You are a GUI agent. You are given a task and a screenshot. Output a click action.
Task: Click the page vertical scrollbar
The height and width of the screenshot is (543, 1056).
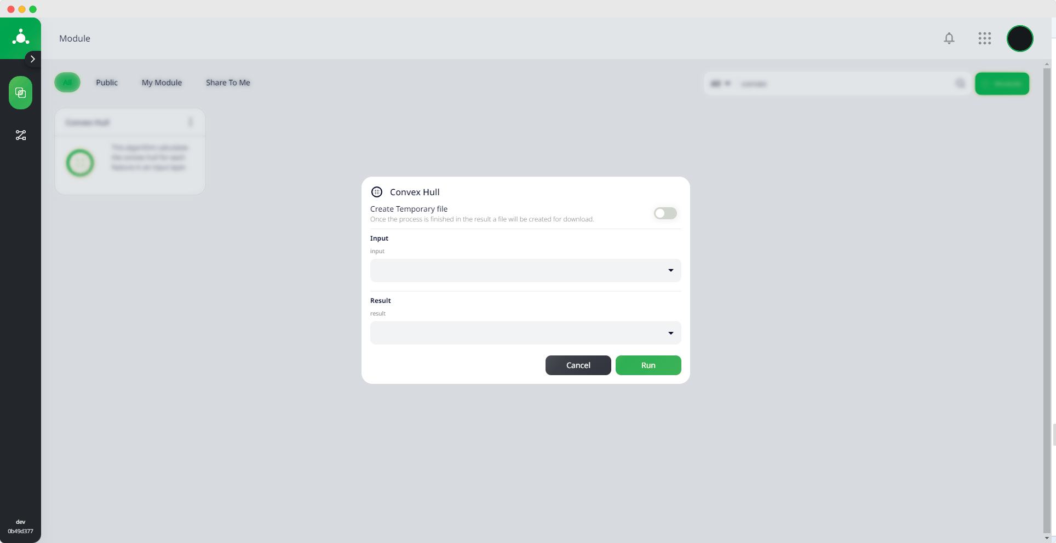pos(1047,301)
